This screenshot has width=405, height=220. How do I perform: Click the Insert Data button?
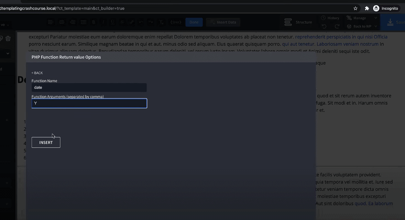(223, 22)
